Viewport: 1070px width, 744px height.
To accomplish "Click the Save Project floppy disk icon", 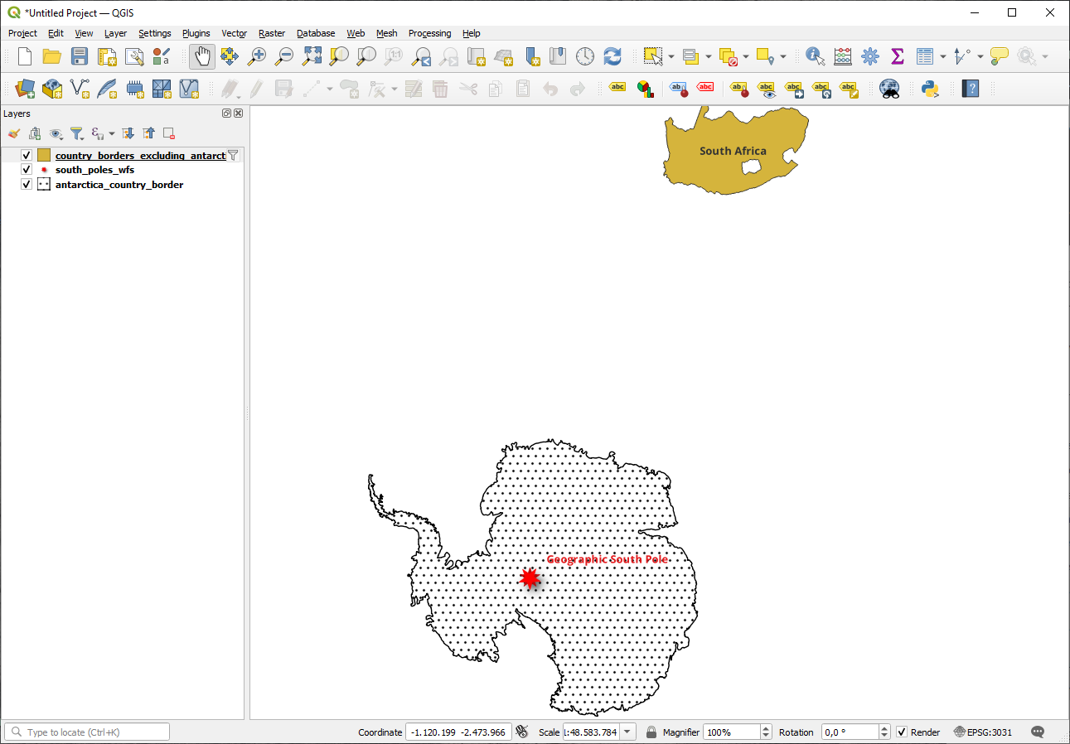I will pos(79,56).
